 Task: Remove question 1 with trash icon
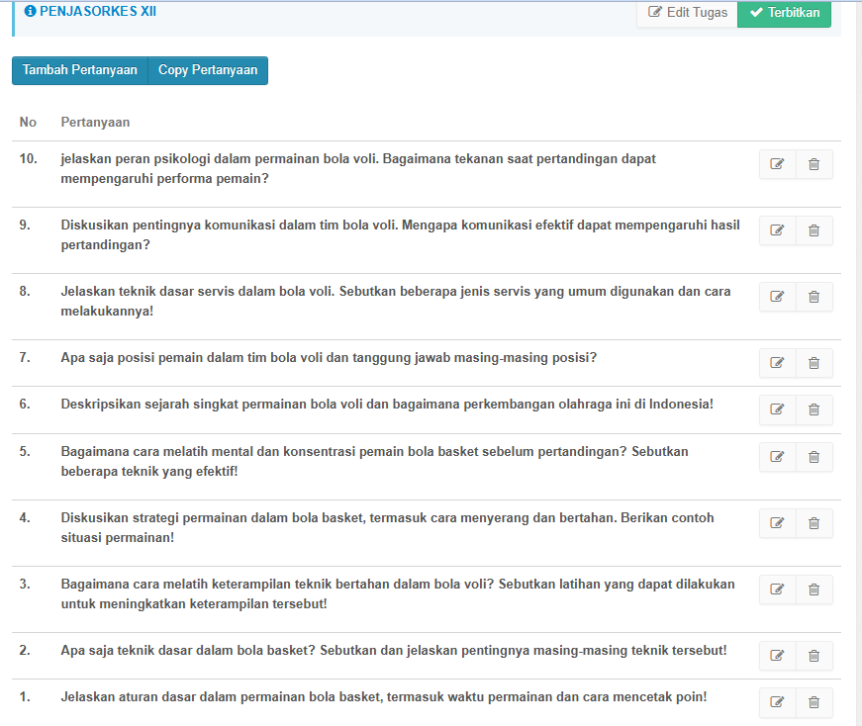[x=814, y=702]
